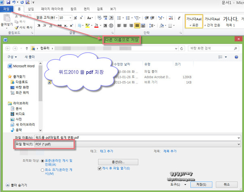Click the 옵션(O)... button

(x=118, y=162)
